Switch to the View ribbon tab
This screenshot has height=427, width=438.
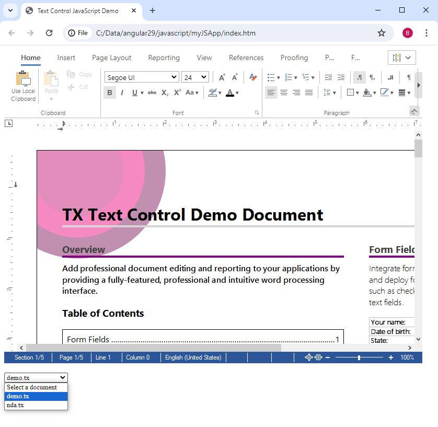tap(204, 57)
